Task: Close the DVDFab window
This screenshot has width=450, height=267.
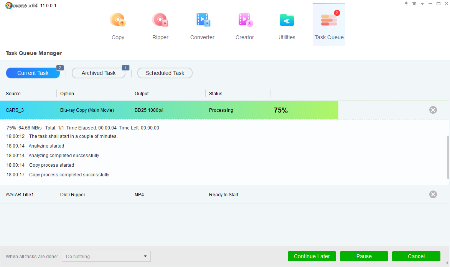Action: (446, 3)
